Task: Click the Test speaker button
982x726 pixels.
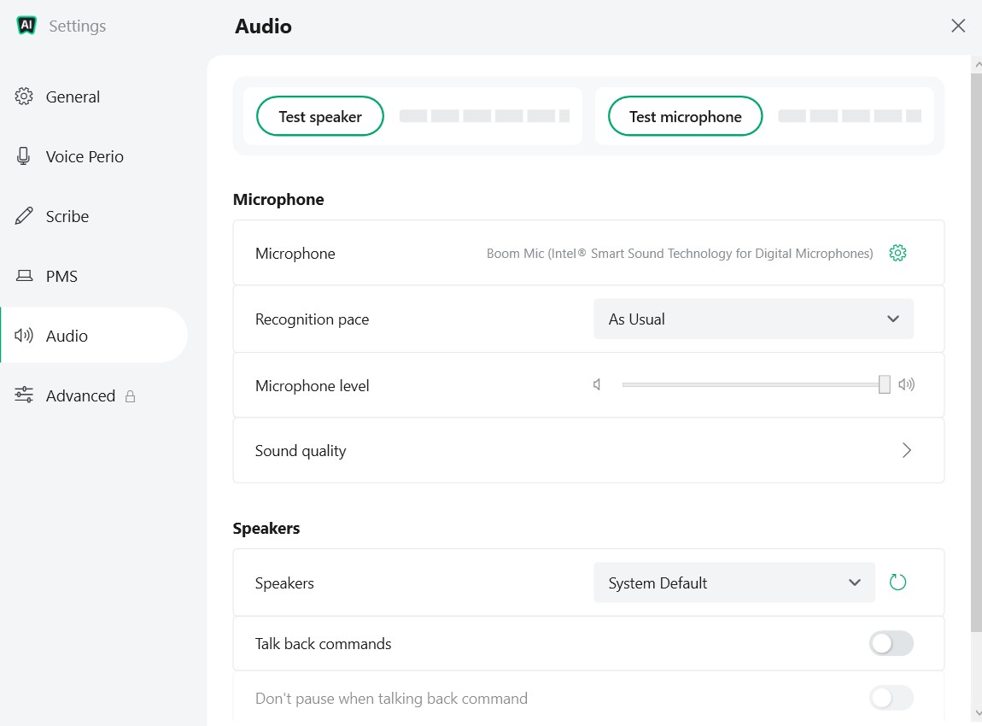Action: click(x=320, y=116)
